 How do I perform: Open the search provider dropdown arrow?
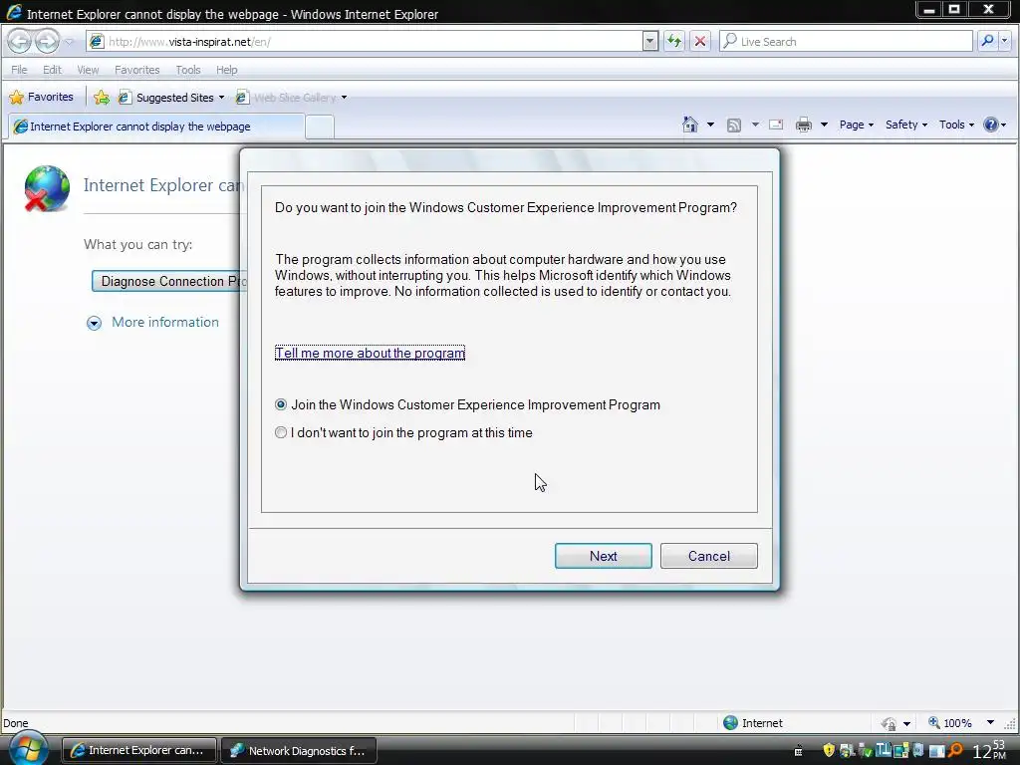tap(1005, 41)
